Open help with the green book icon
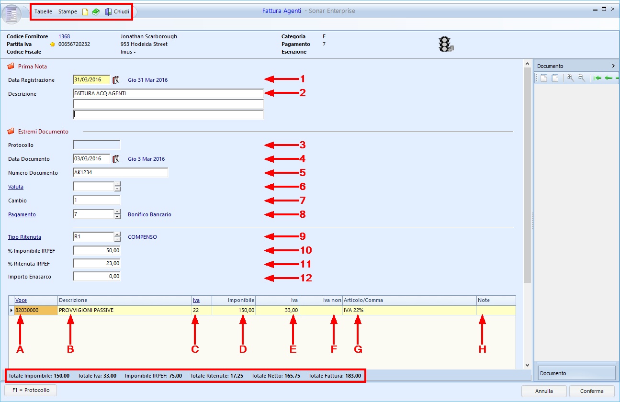 96,12
